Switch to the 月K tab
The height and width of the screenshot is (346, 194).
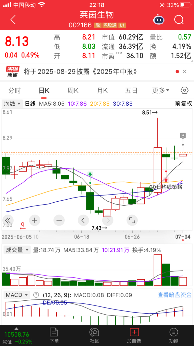click(102, 90)
